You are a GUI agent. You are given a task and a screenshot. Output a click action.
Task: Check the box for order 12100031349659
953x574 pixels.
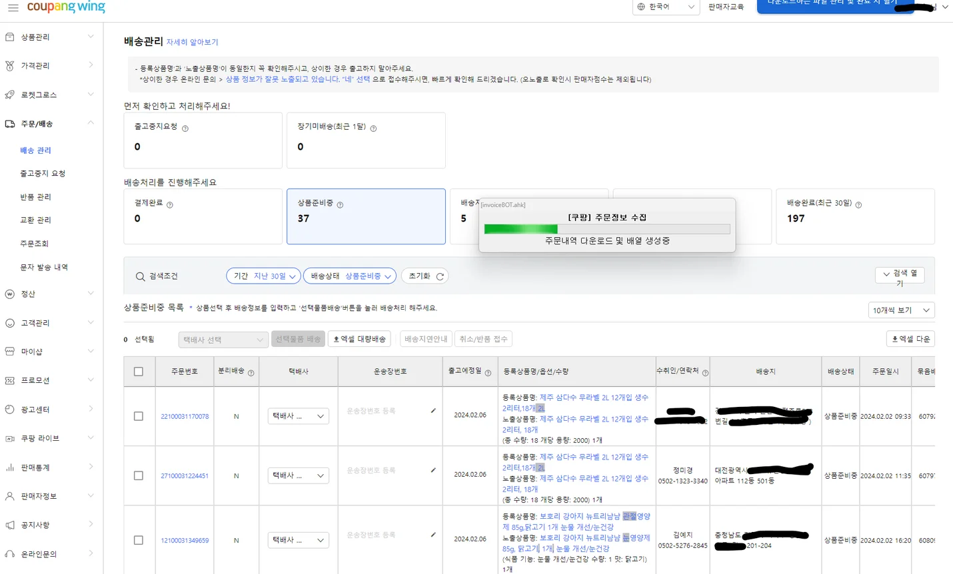pos(139,540)
